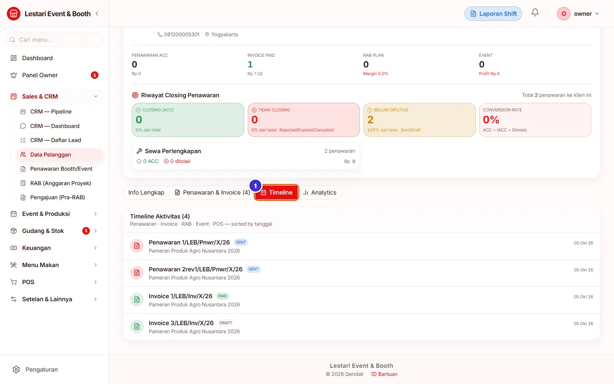The width and height of the screenshot is (614, 384).
Task: Click the CRM — Pipeline board icon
Action: tap(23, 112)
